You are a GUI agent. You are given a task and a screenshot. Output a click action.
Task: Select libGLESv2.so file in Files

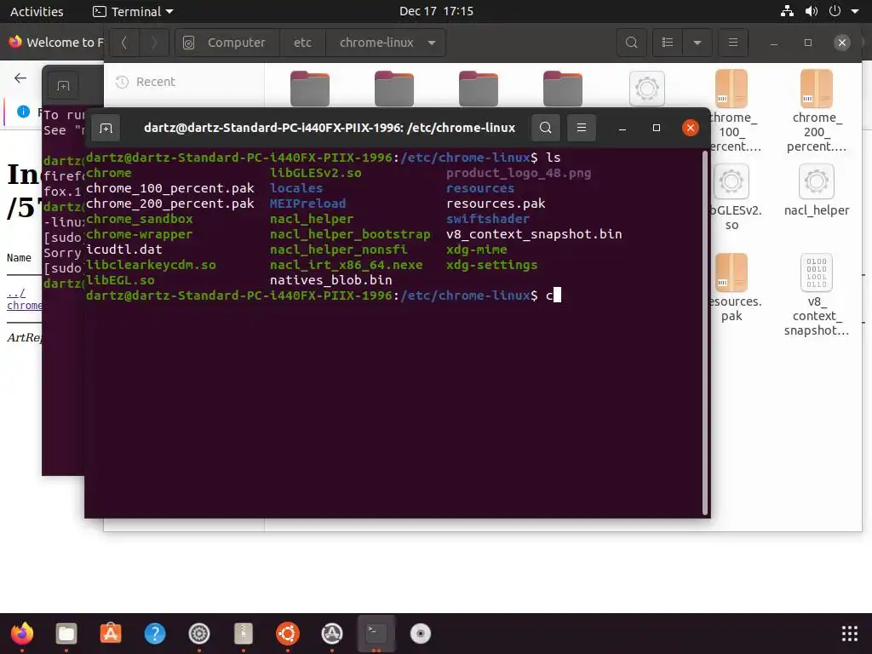(731, 198)
